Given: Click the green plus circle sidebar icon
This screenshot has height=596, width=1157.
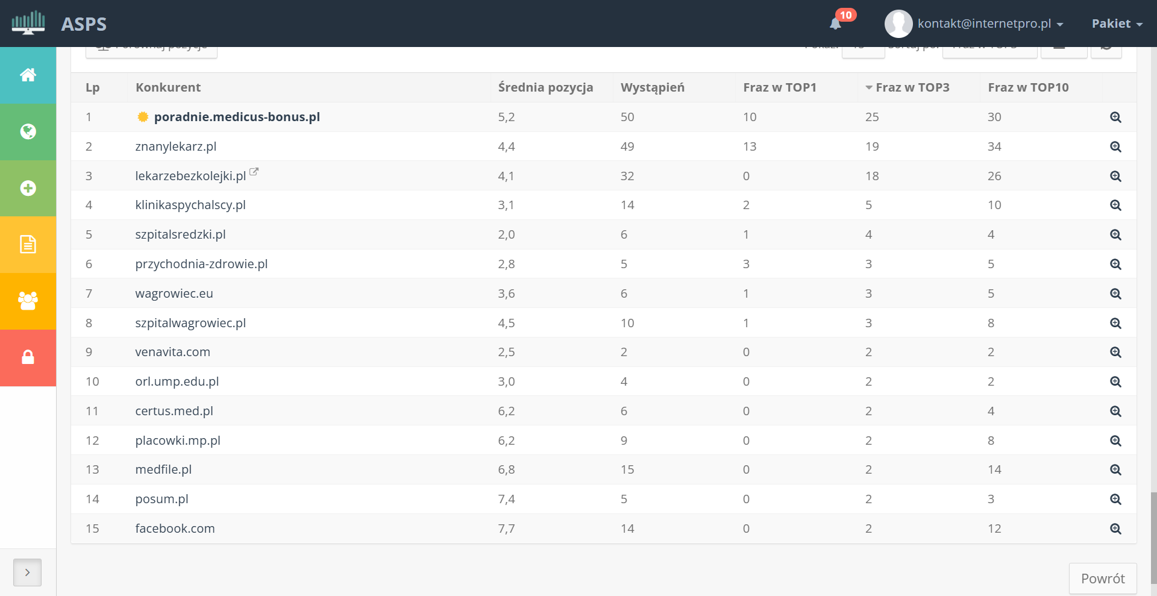Looking at the screenshot, I should 28,188.
